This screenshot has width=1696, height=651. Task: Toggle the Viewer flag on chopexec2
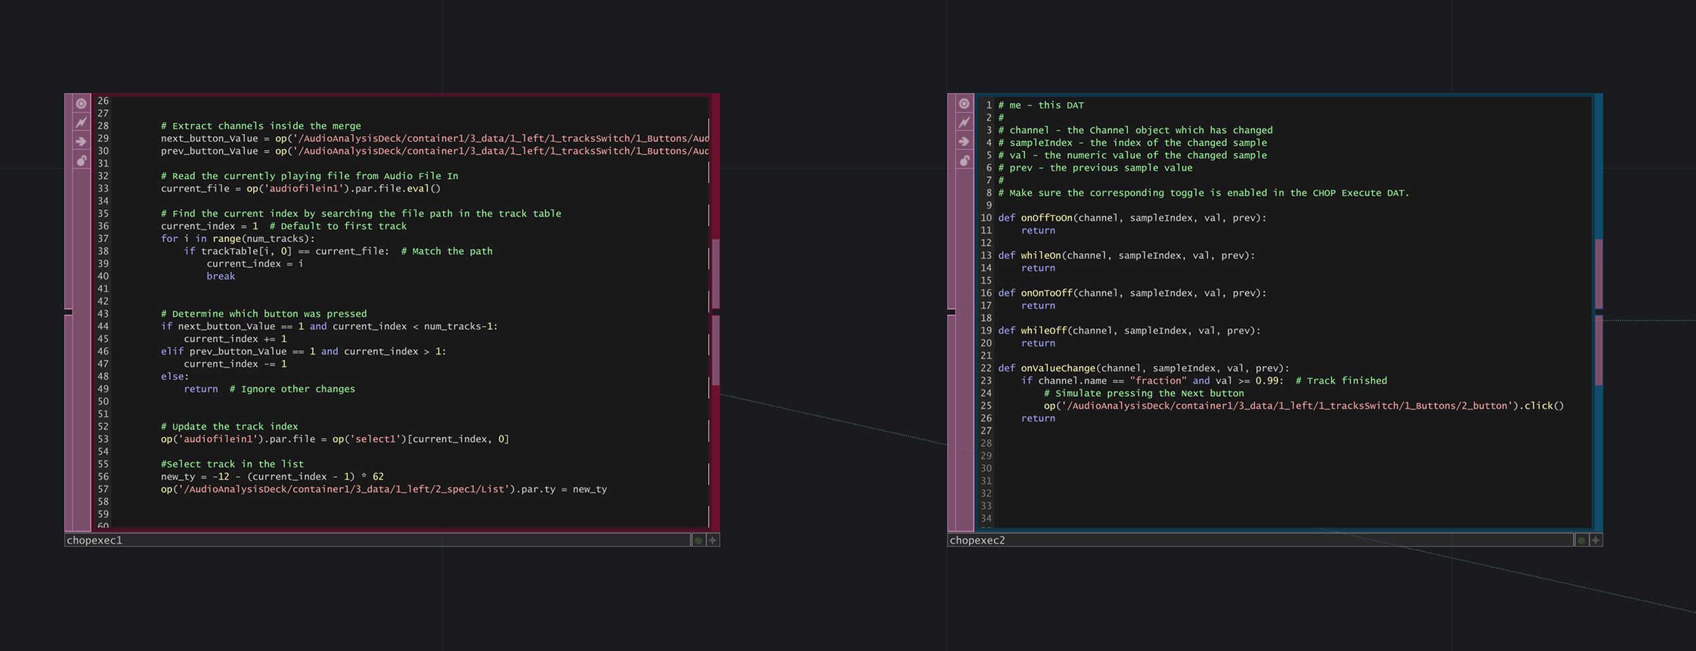(x=964, y=104)
